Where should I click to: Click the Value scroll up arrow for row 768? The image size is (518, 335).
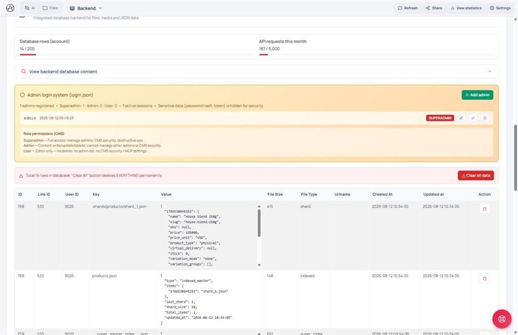click(259, 206)
